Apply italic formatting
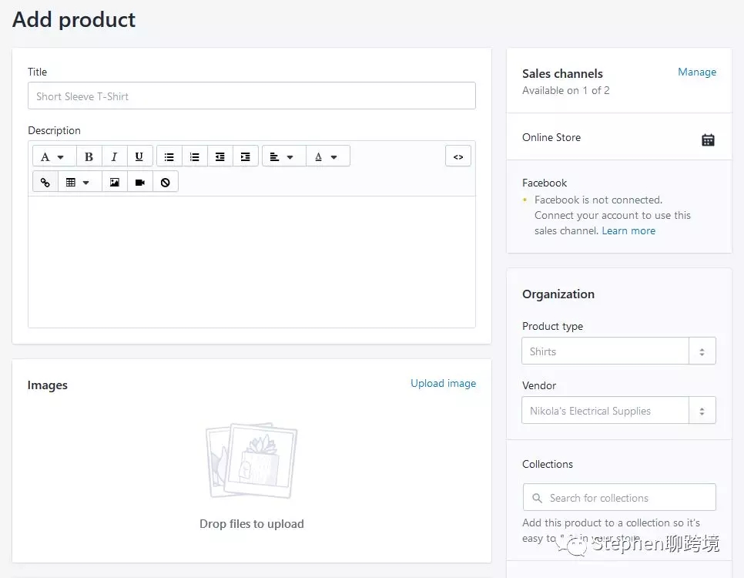The image size is (744, 578). (x=113, y=156)
